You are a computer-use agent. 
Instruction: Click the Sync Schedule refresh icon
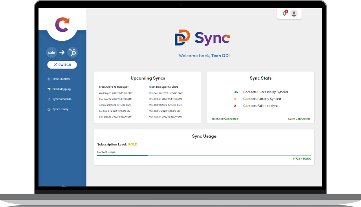(x=49, y=99)
